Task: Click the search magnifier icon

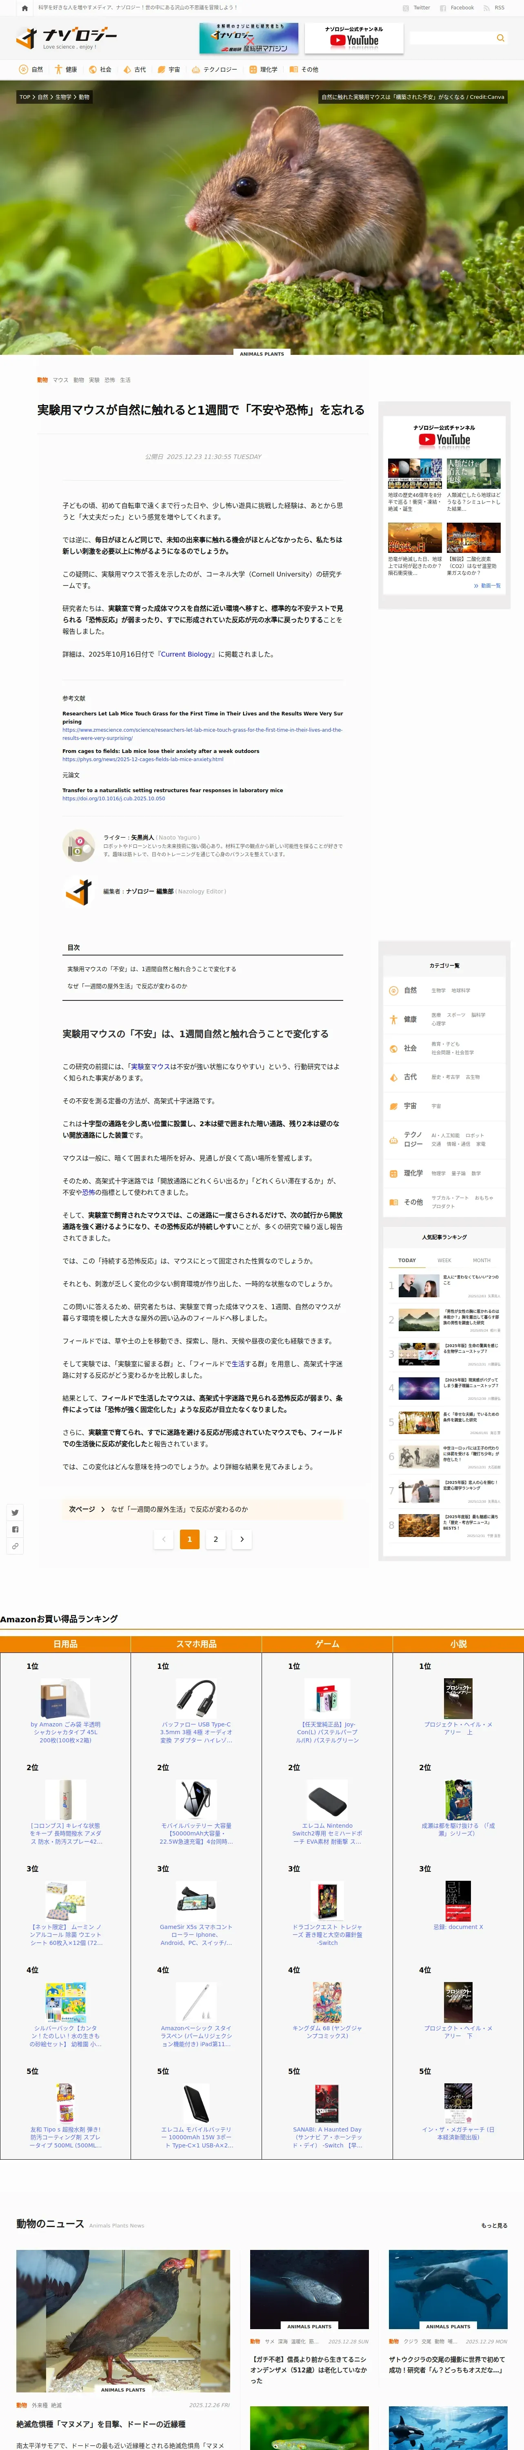Action: coord(500,38)
